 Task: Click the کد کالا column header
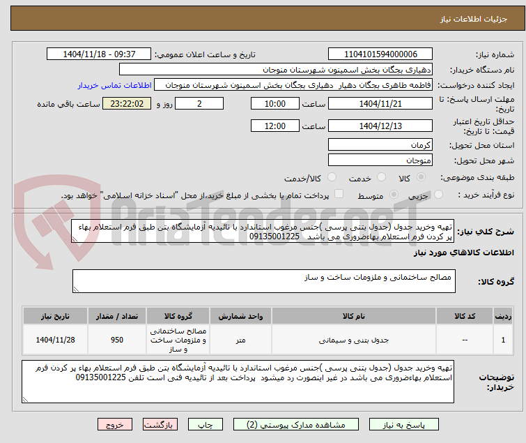(x=465, y=316)
